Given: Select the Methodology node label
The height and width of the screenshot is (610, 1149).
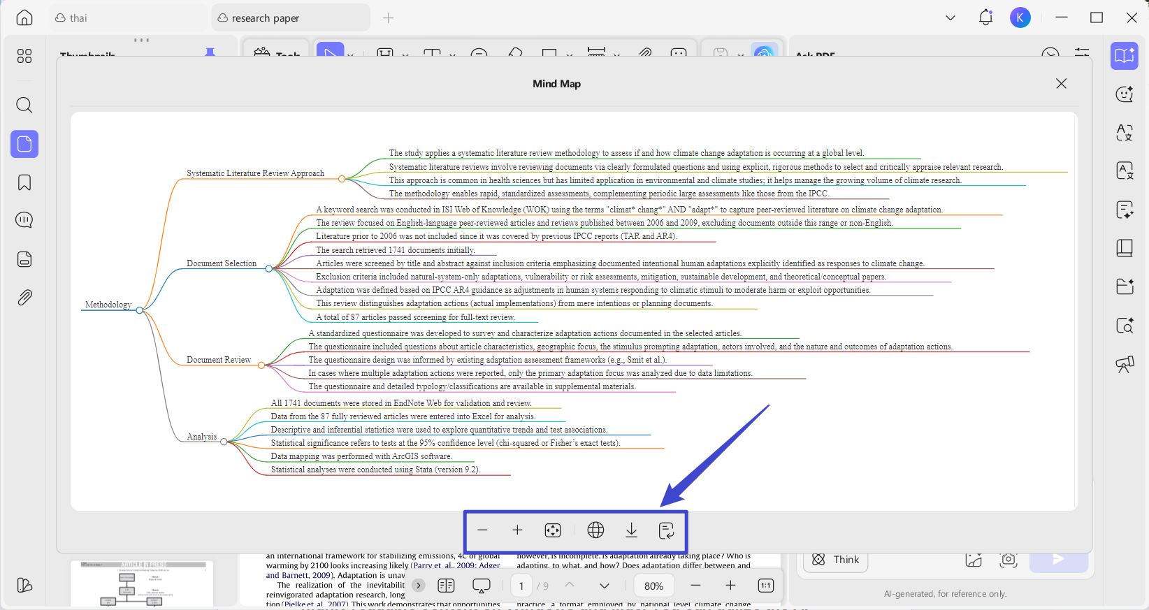Looking at the screenshot, I should (x=108, y=305).
